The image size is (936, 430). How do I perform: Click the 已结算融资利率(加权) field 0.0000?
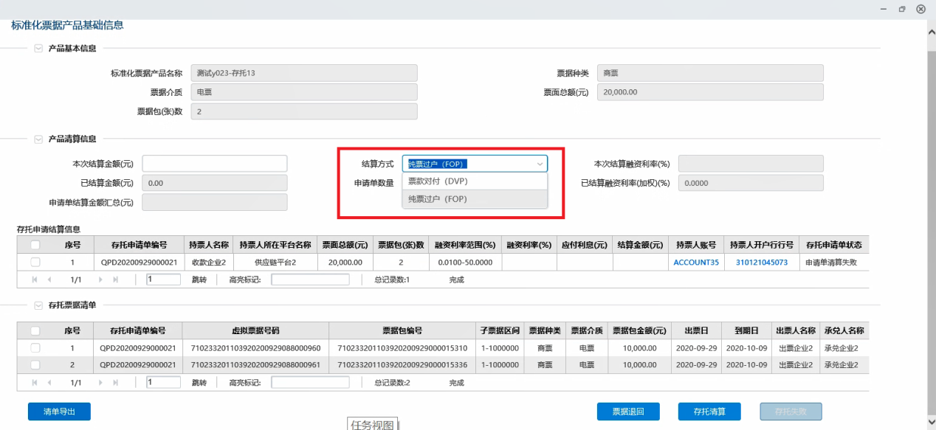(751, 183)
